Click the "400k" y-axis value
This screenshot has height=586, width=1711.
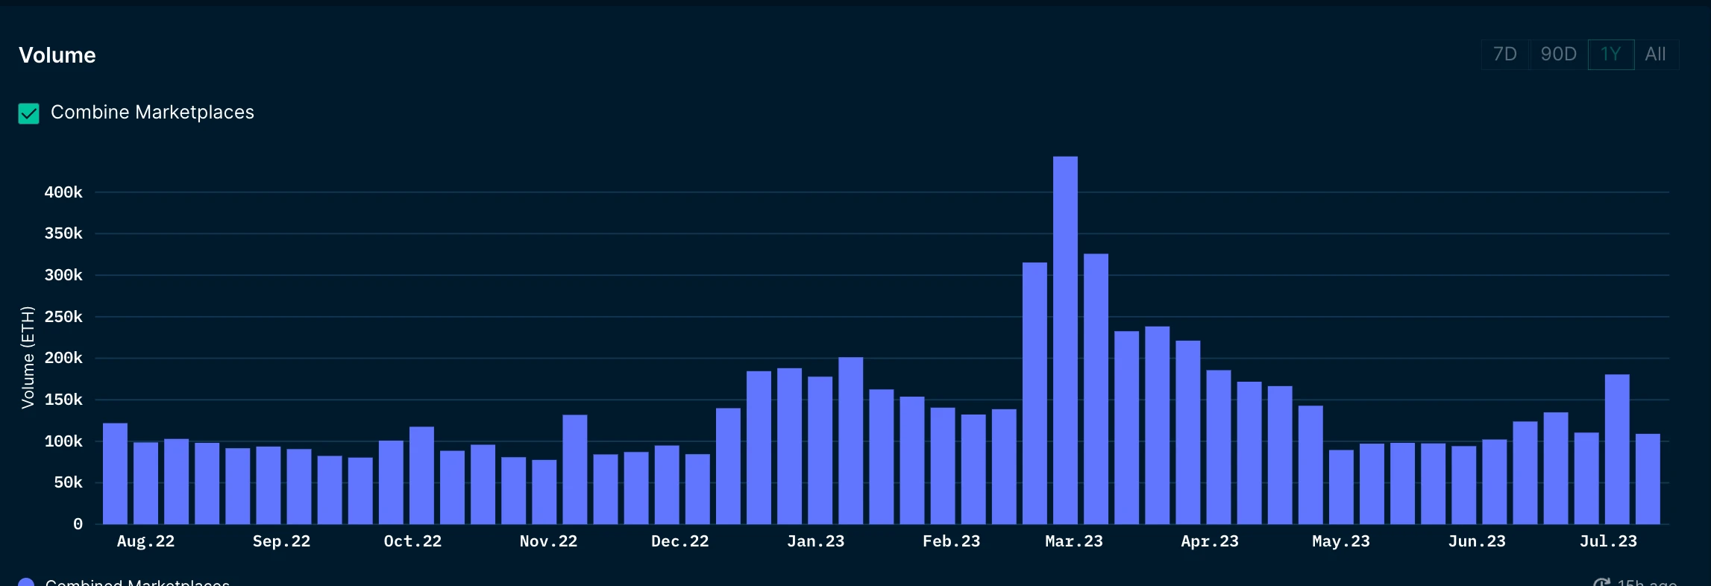pyautogui.click(x=63, y=192)
